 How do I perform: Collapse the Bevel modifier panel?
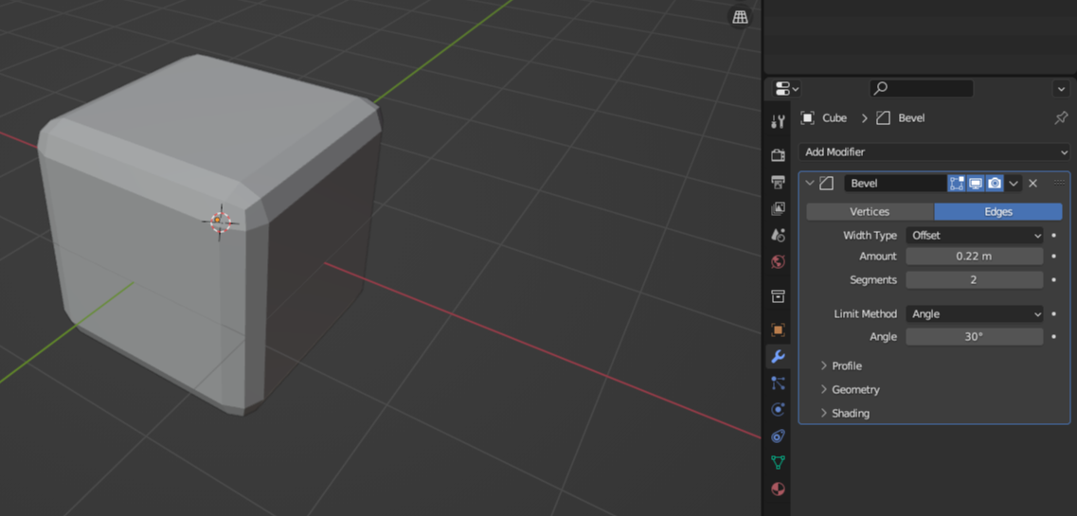(809, 184)
